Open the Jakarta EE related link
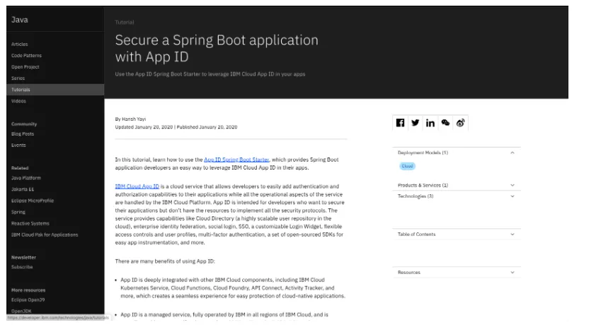The height and width of the screenshot is (325, 601). coord(23,189)
